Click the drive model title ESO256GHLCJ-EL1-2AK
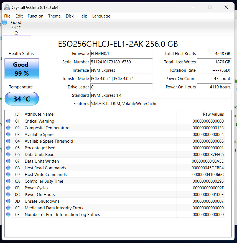This screenshot has height=243, width=237. (118, 44)
